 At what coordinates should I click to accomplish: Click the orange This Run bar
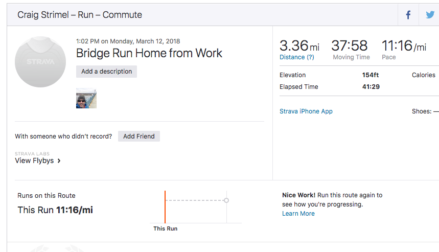tap(165, 207)
